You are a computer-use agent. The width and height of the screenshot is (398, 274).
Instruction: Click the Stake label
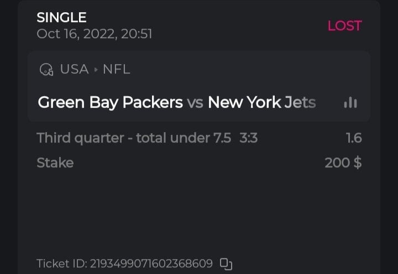coord(55,163)
